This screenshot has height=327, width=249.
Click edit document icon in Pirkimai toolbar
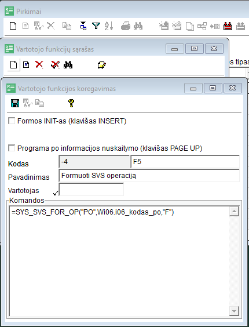pyautogui.click(x=25, y=26)
